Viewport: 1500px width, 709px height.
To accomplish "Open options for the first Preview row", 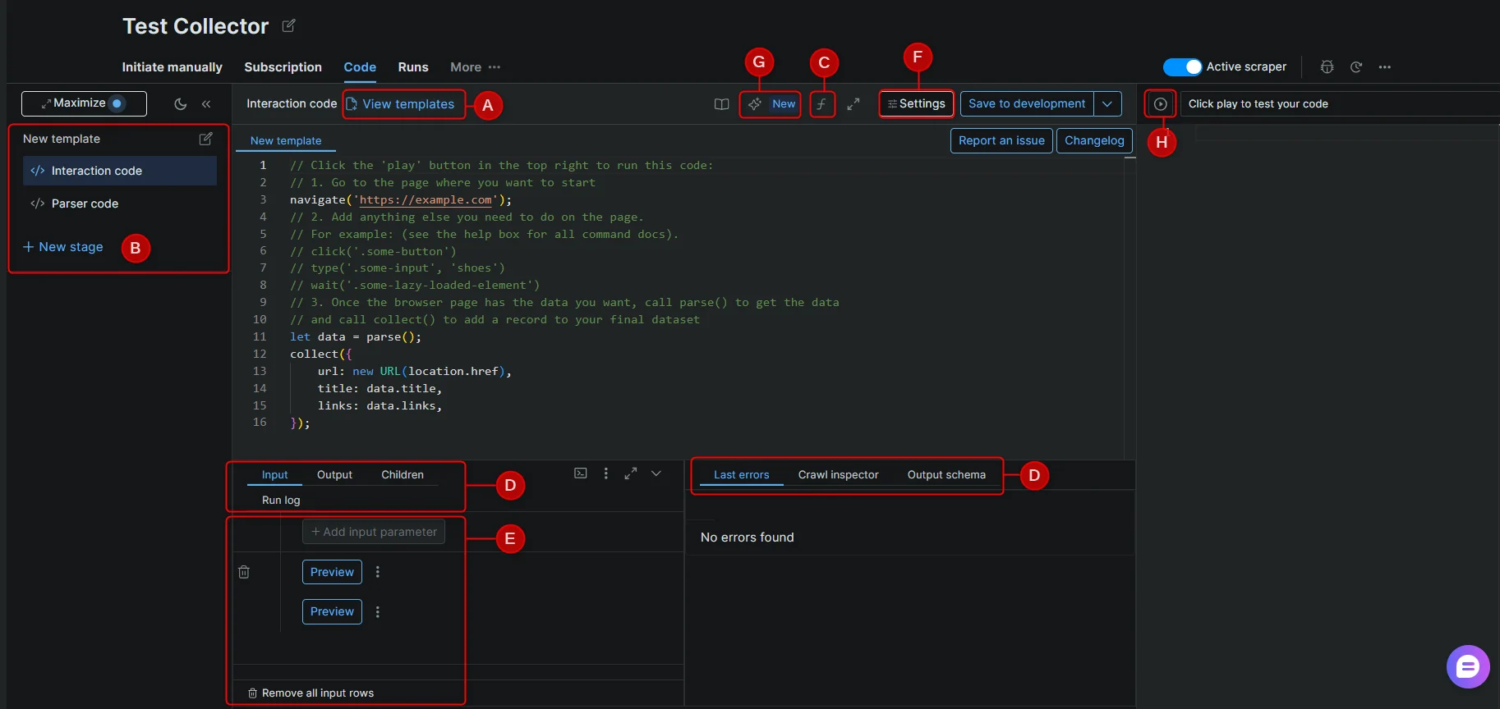I will coord(378,572).
